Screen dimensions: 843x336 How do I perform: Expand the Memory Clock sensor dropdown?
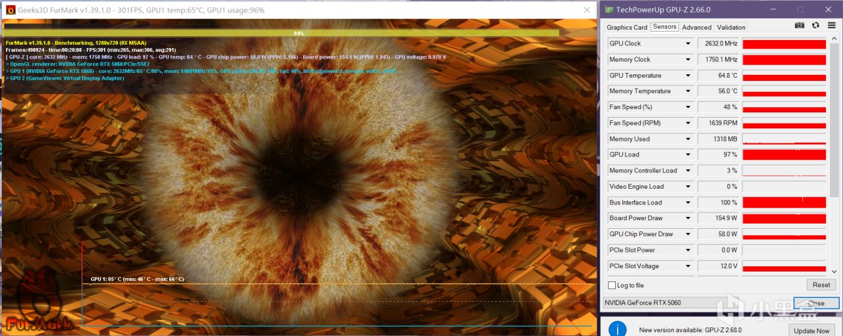tap(688, 59)
